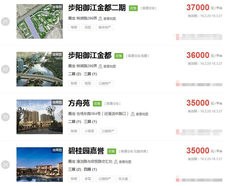Click map pin icon for 步阳御江金都 listing
Image resolution: width=228 pixels, height=186 pixels.
point(100,66)
